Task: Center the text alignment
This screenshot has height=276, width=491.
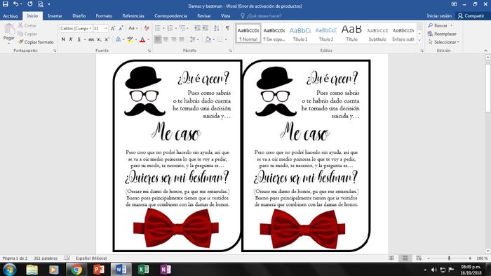Action: 166,39
